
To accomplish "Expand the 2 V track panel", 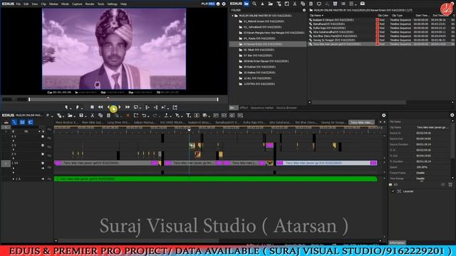I will 14,159.
